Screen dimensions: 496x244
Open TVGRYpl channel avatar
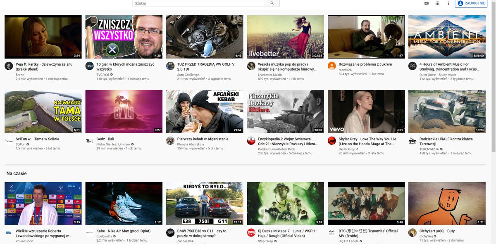click(x=89, y=66)
